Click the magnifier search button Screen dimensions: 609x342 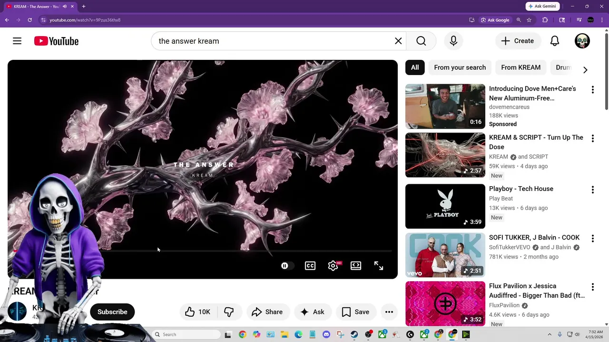coord(421,41)
